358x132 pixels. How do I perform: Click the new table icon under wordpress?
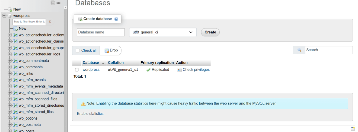coord(16,28)
